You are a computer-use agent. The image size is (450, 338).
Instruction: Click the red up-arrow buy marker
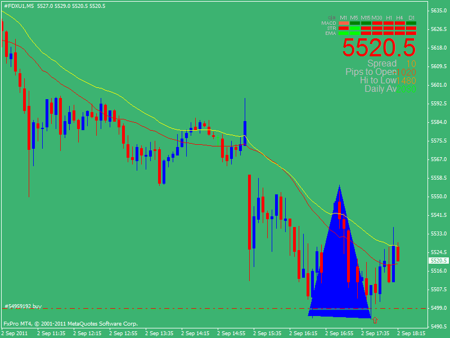click(375, 320)
